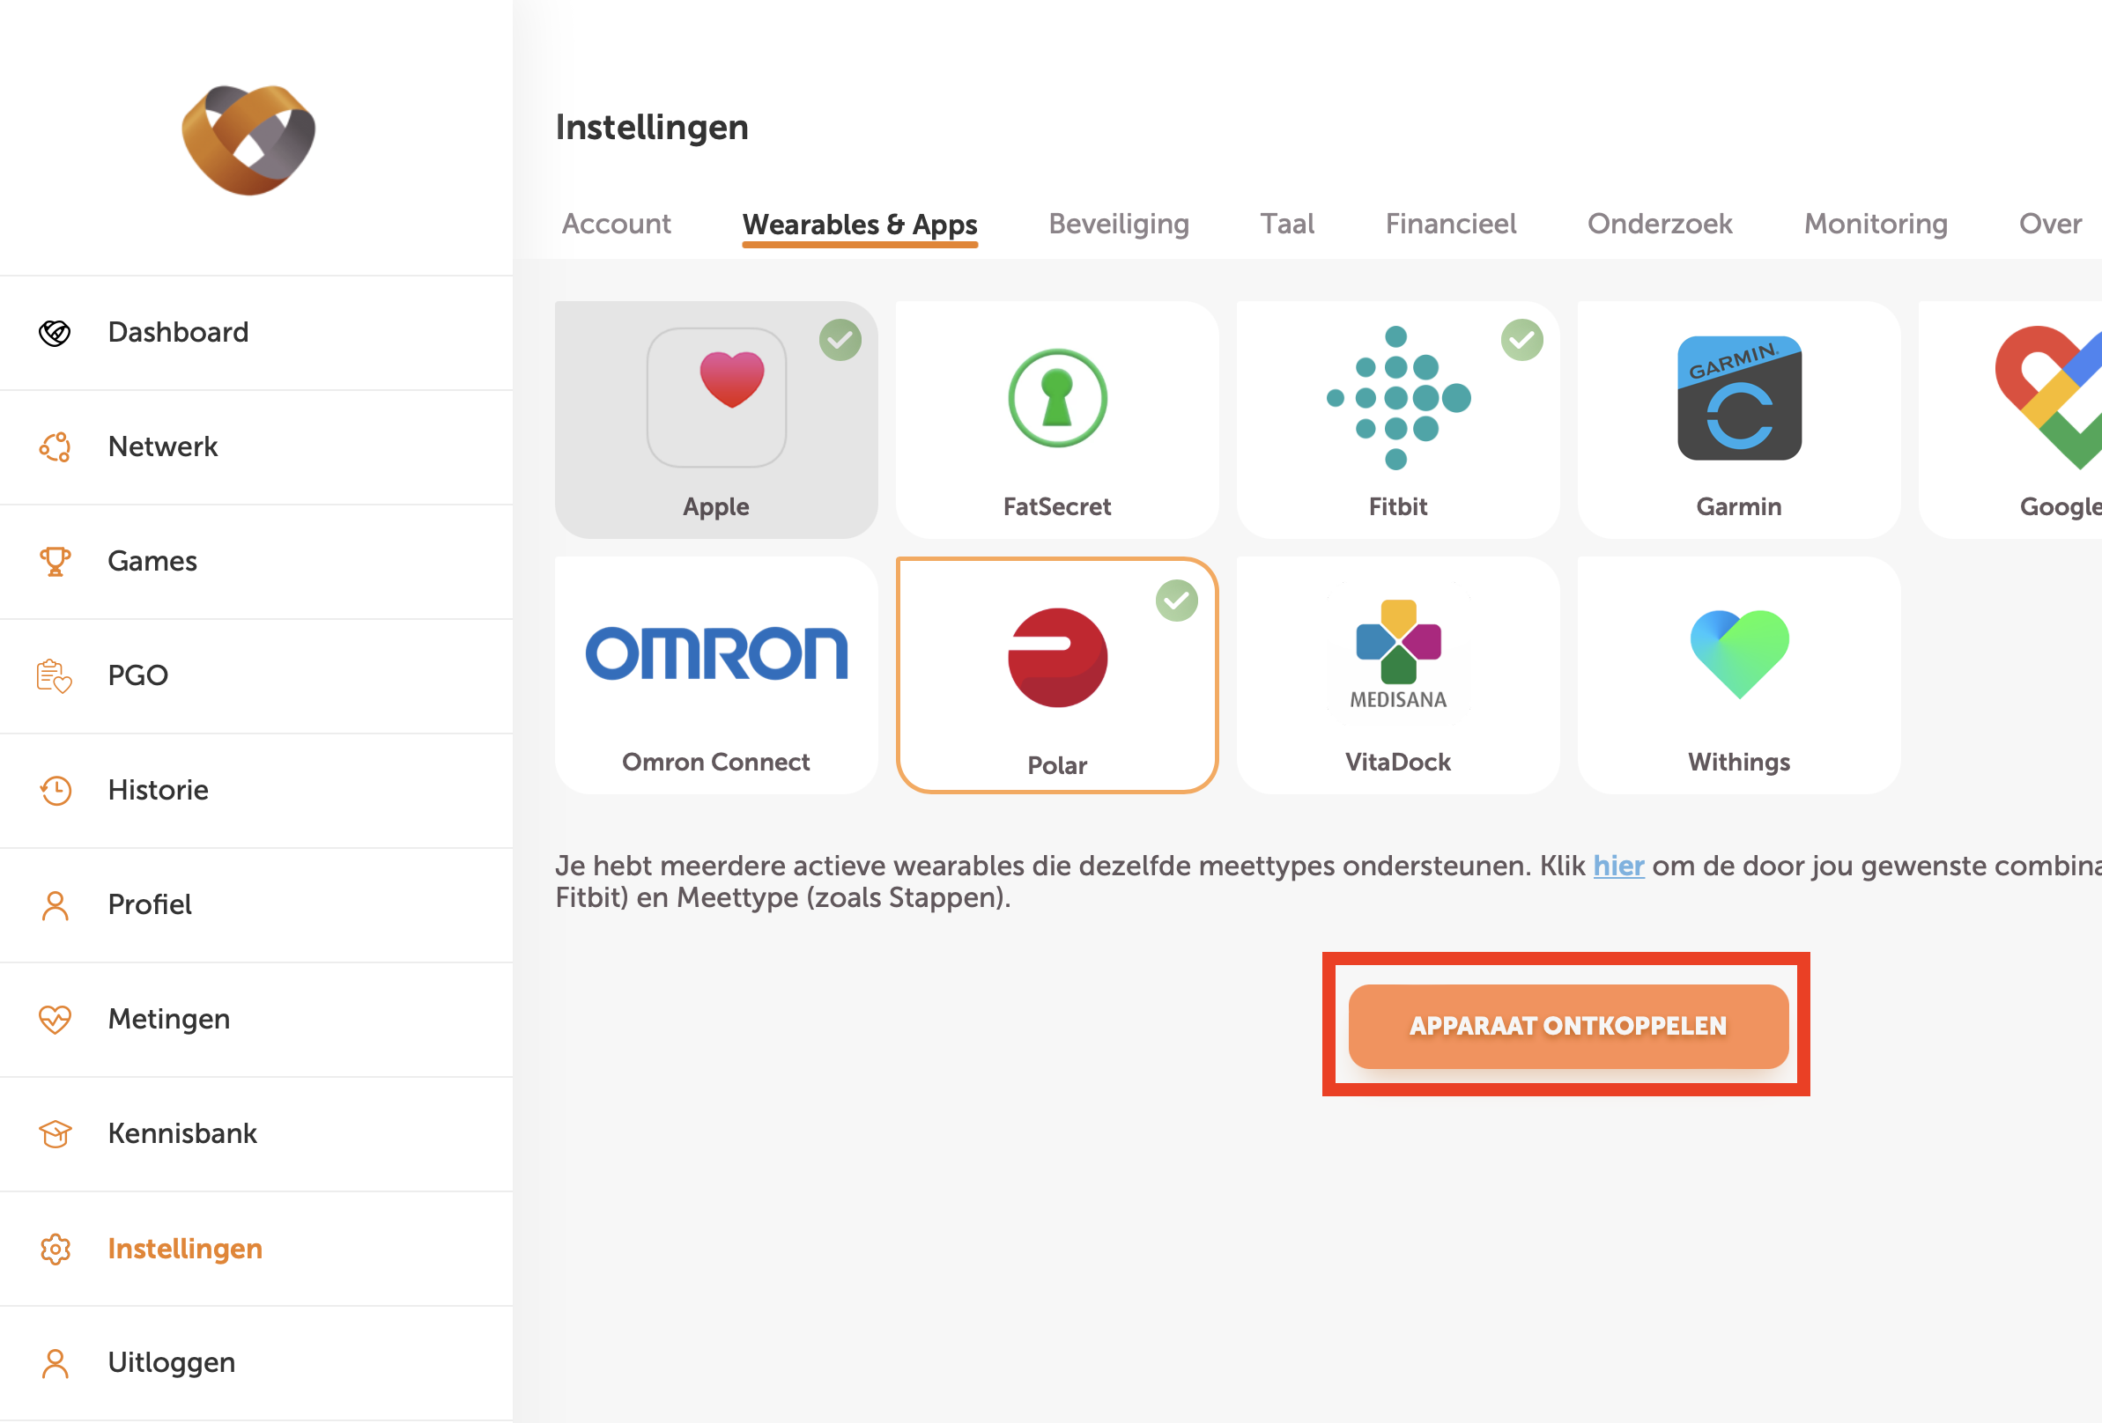Open PGO clipboard icon in sidebar
Screen dimensions: 2102x1423
pos(55,676)
